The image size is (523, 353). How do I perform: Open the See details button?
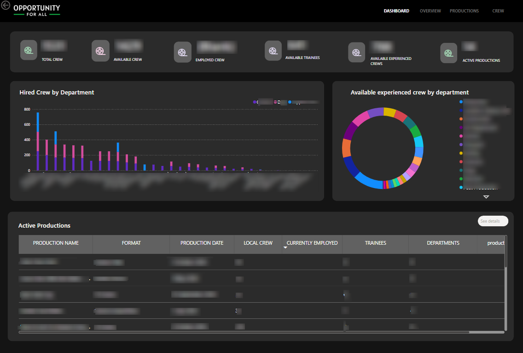pyautogui.click(x=493, y=221)
